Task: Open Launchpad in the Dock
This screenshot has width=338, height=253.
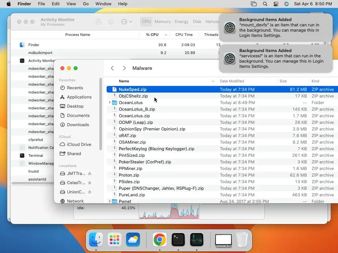Action: 115,239
